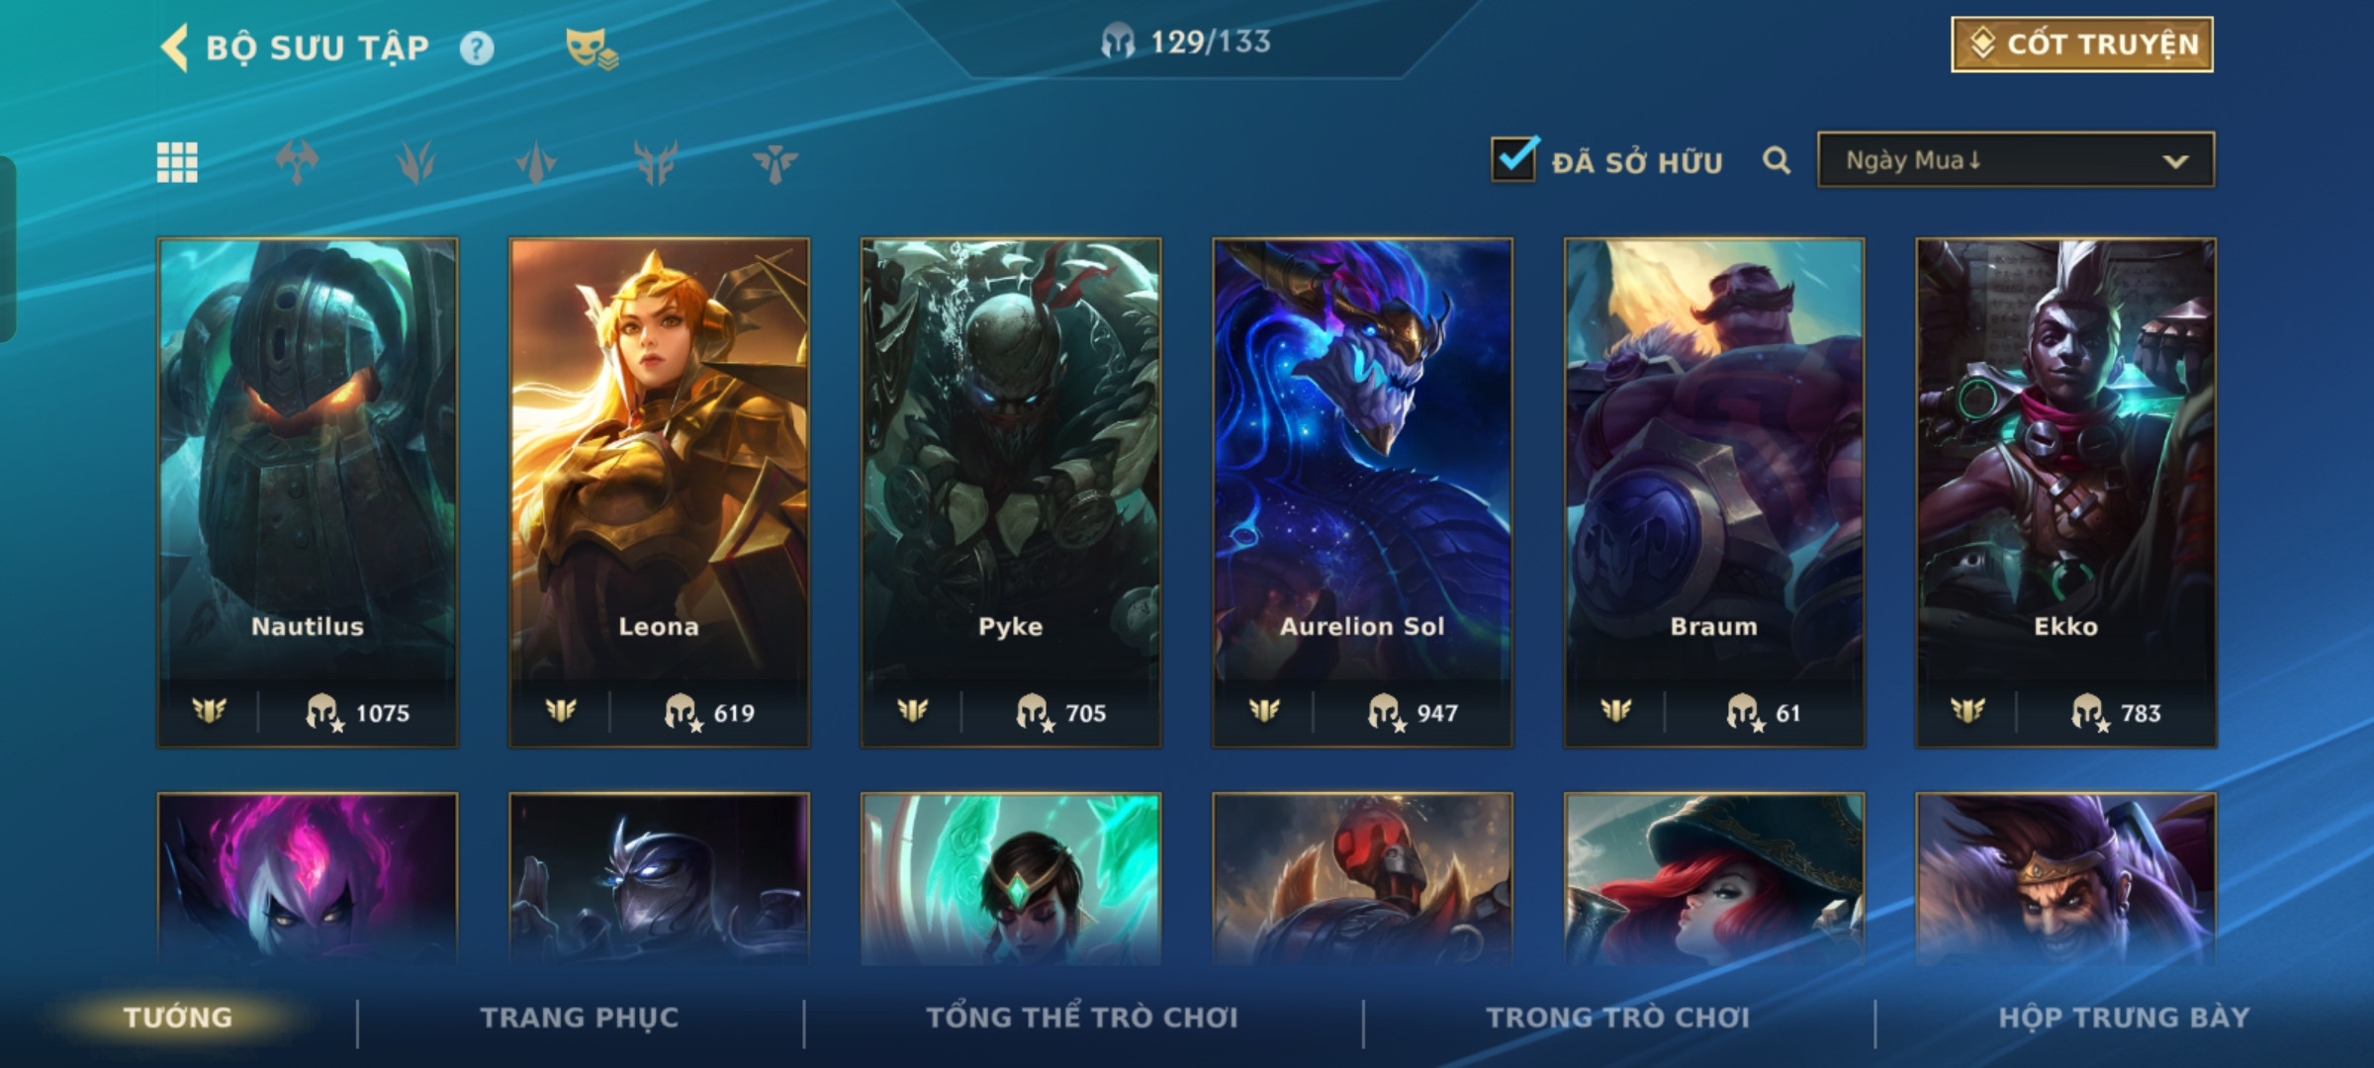Switch to Hộp Trưng Bày tab
This screenshot has width=2374, height=1068.
pyautogui.click(x=2124, y=1018)
